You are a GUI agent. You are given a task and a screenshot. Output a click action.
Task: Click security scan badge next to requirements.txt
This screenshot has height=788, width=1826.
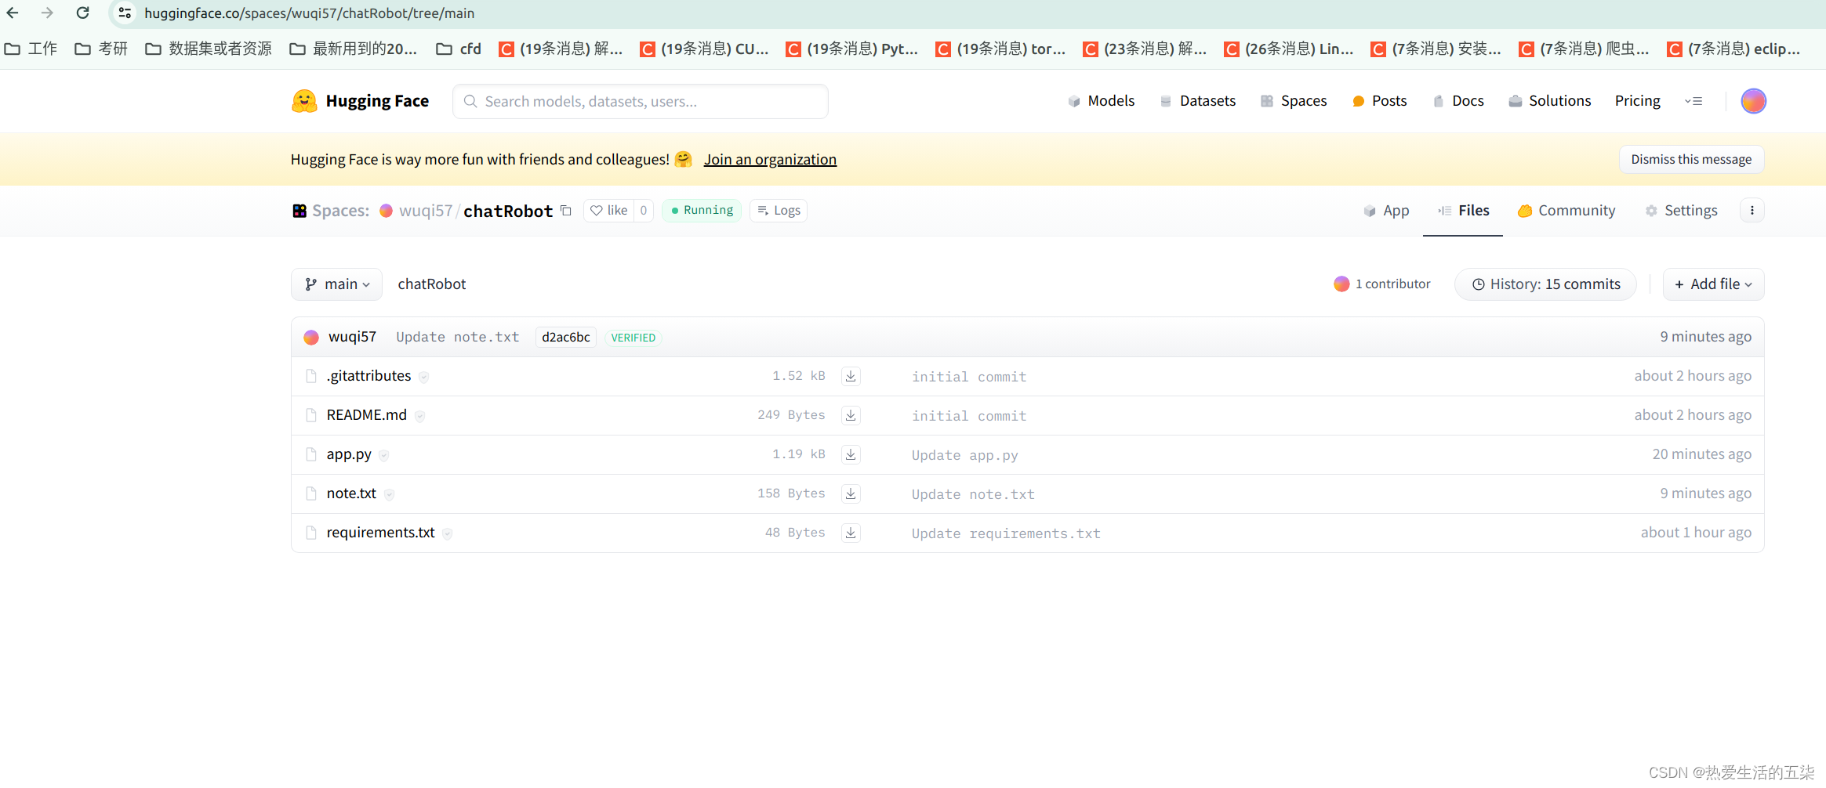click(447, 533)
